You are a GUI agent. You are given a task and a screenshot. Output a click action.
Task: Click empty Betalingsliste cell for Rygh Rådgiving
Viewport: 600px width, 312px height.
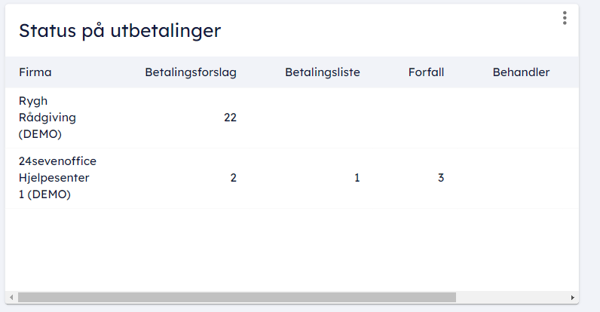coord(323,118)
